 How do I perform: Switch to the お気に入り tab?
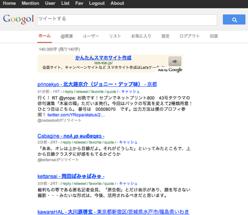[141, 36]
